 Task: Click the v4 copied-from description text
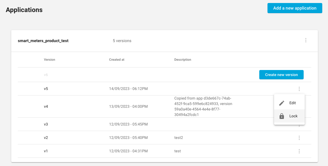tap(203, 106)
